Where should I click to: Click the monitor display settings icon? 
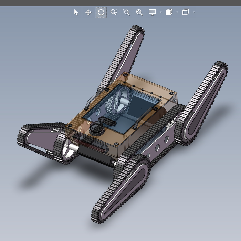152,12
